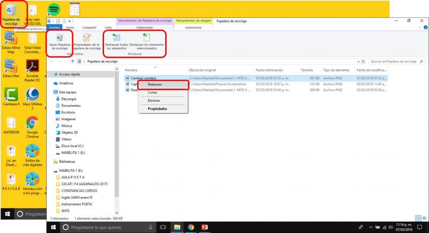Screen dimensions: 429x233
Task: Click Restaurar los elementos seleccionados
Action: [146, 42]
